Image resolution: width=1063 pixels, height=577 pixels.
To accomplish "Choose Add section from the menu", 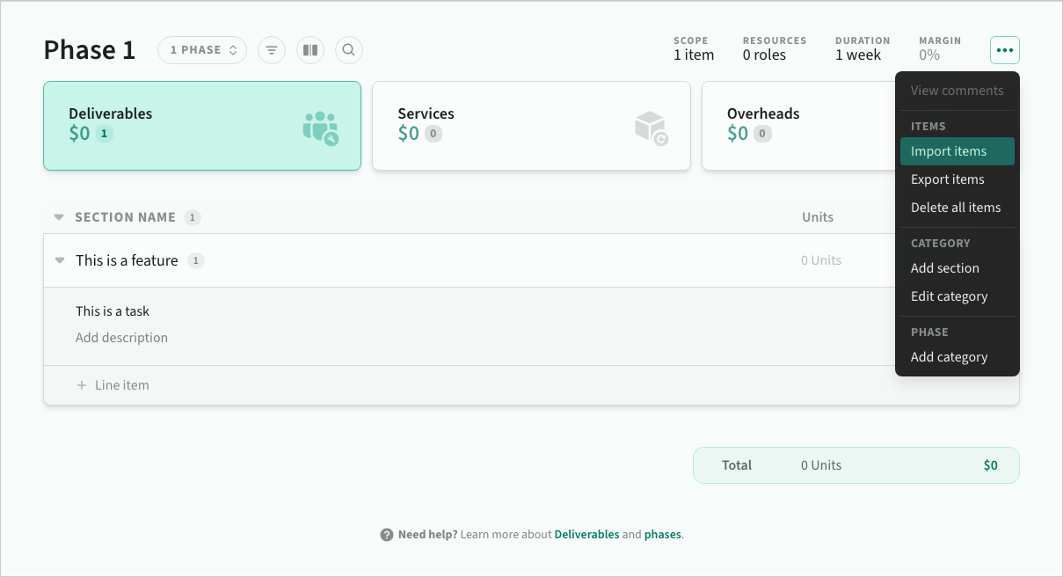I will [x=944, y=268].
